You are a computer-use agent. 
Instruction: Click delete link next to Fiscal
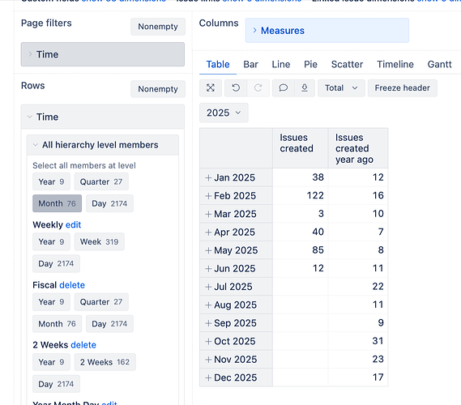[x=72, y=285]
